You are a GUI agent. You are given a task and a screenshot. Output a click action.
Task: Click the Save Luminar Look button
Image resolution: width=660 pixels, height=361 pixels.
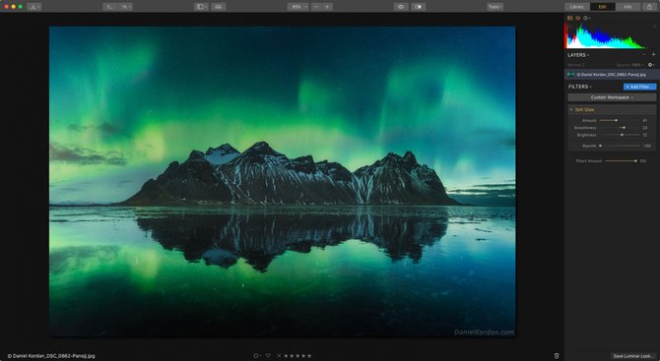[x=633, y=356]
